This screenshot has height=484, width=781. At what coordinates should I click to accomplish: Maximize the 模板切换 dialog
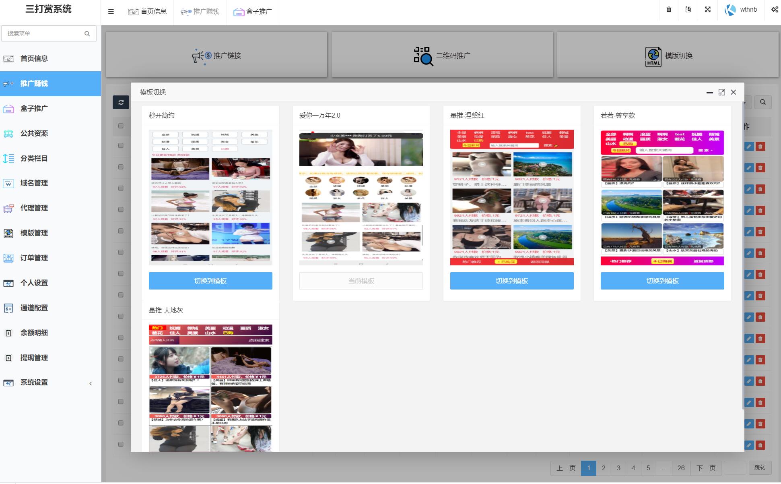click(721, 92)
